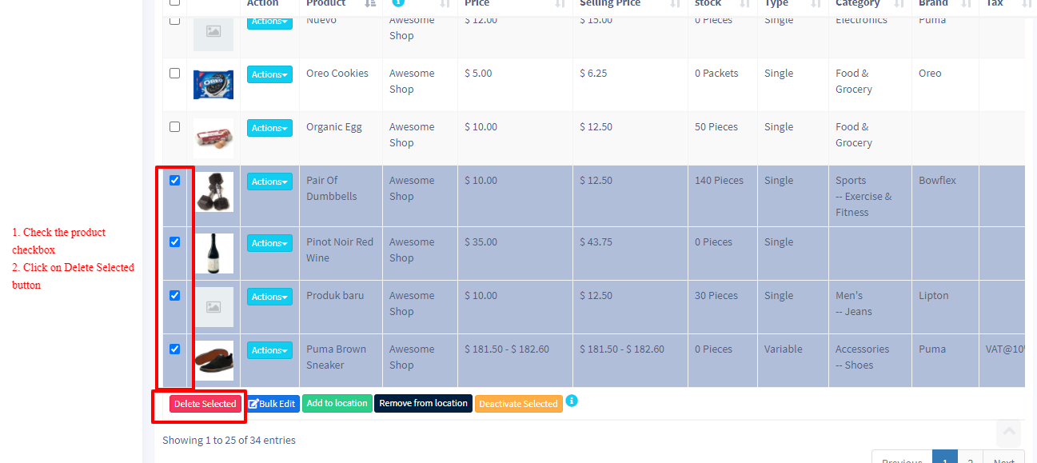Expand Actions dropdown for Pinot Noir Red Wine
Screen dimensions: 1037x463
269,243
